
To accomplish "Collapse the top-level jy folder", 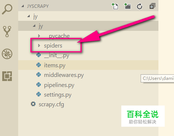I will pos(88,16).
